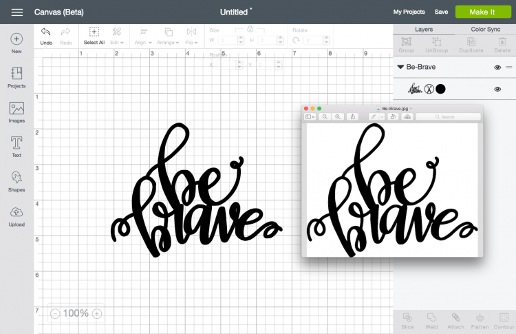Step the X position value
Screen dimensions: 516x334
click(239, 65)
